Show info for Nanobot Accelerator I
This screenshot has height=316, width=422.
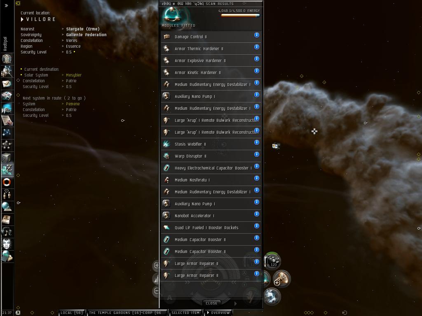point(257,214)
